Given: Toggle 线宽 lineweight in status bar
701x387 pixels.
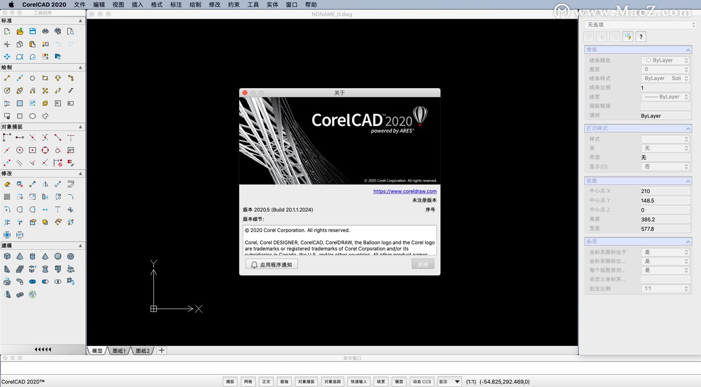Looking at the screenshot, I should click(x=381, y=382).
